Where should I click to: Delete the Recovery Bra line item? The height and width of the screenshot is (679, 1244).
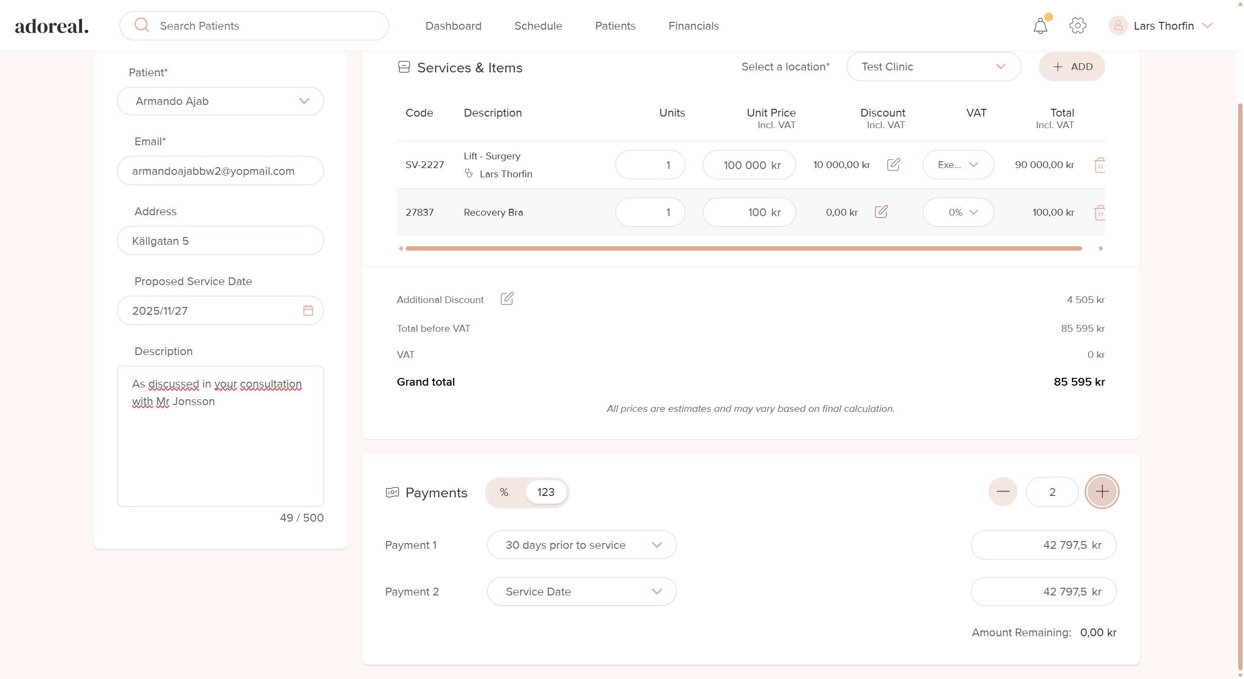(1099, 213)
